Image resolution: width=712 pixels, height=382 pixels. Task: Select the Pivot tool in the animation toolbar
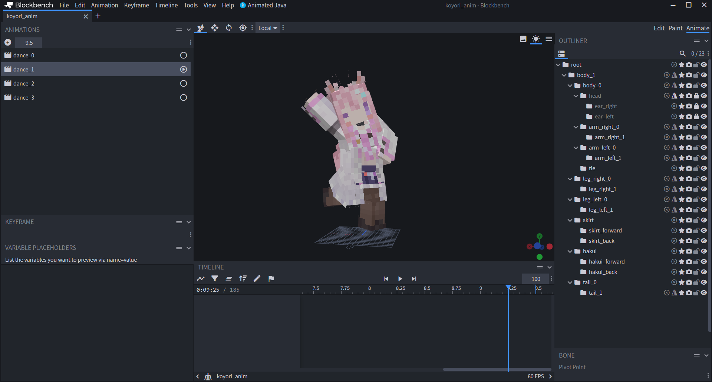pos(243,28)
